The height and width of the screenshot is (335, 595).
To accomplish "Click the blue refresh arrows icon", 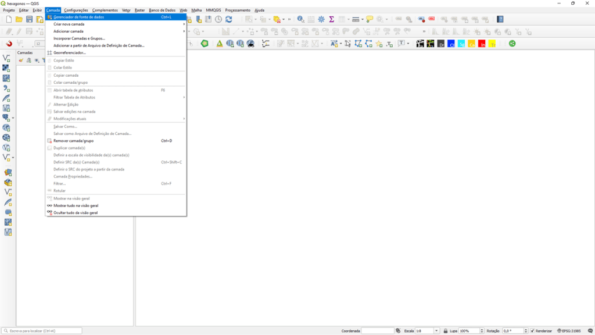I will click(x=228, y=19).
